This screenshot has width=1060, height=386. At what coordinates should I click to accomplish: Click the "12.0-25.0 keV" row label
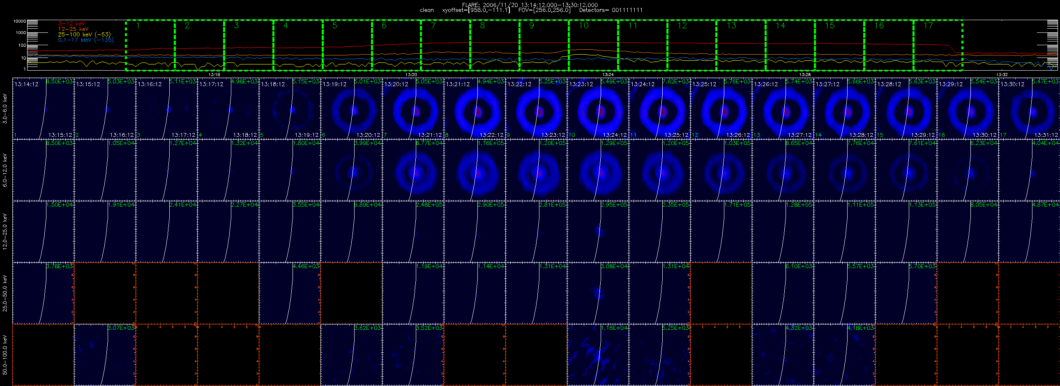(x=5, y=232)
